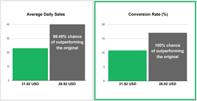Click the 10 axis value in Daily Sales
197x101 pixels.
pyautogui.click(x=8, y=66)
